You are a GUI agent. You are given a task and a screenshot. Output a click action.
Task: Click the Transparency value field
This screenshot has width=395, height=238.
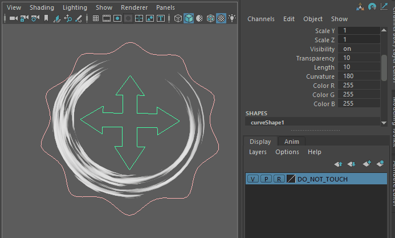point(359,58)
